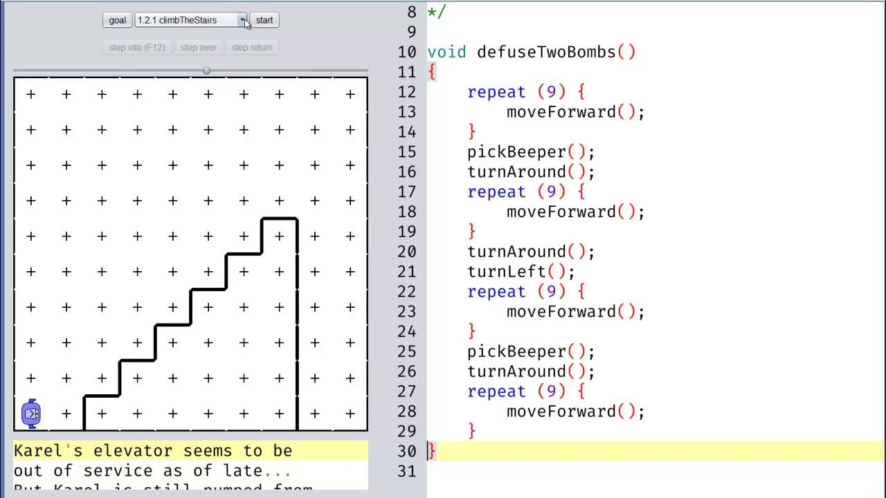
Task: Click the step into (F12) button
Action: tap(137, 47)
